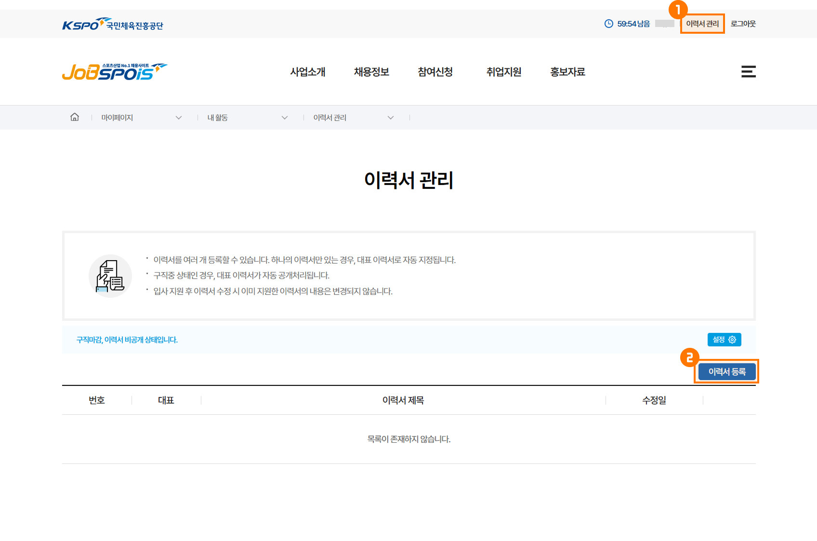Expand the 내 활동 breadcrumb dropdown
The width and height of the screenshot is (817, 541).
pos(285,118)
